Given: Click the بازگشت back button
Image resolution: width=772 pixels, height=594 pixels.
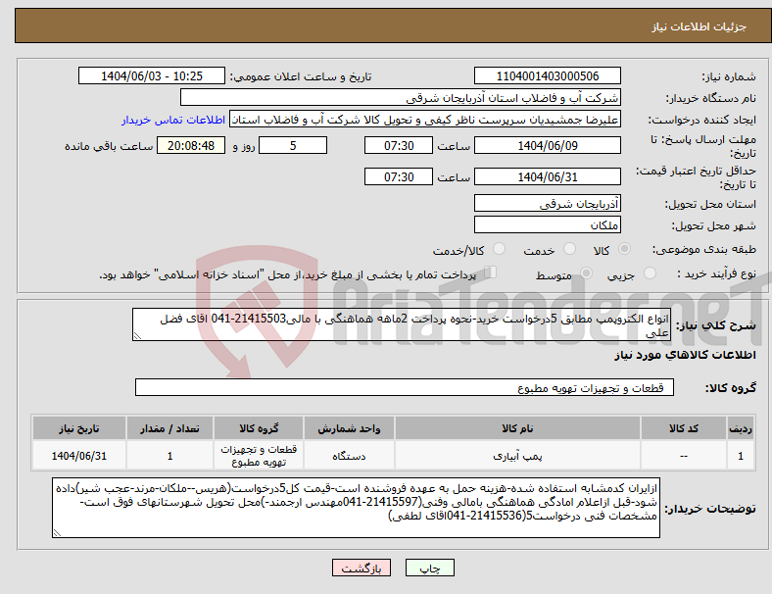Looking at the screenshot, I should (x=362, y=568).
